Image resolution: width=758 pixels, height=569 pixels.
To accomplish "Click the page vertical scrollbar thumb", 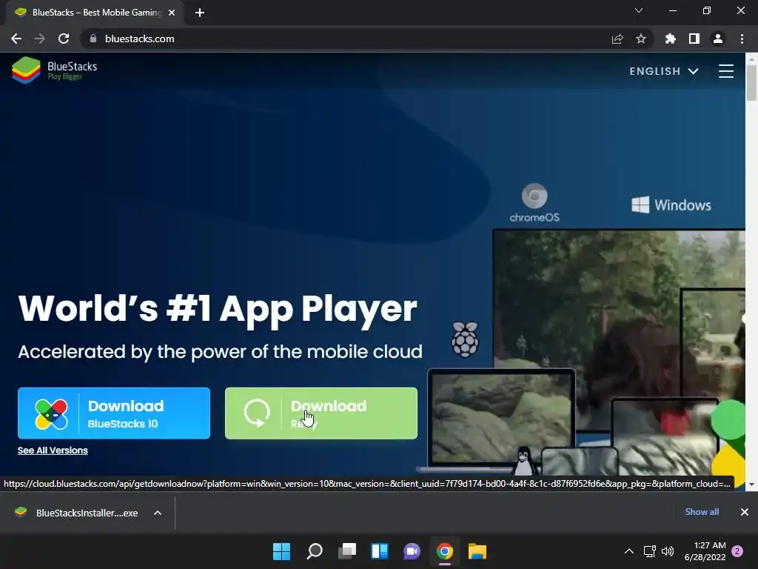I will point(751,82).
